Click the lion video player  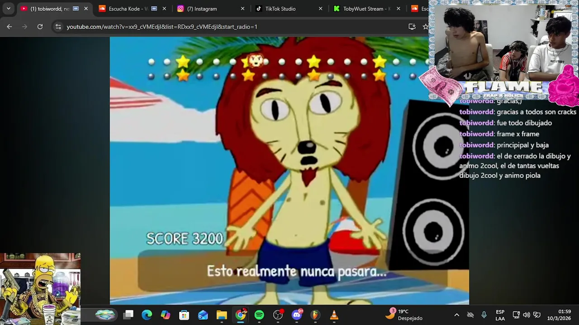[289, 171]
